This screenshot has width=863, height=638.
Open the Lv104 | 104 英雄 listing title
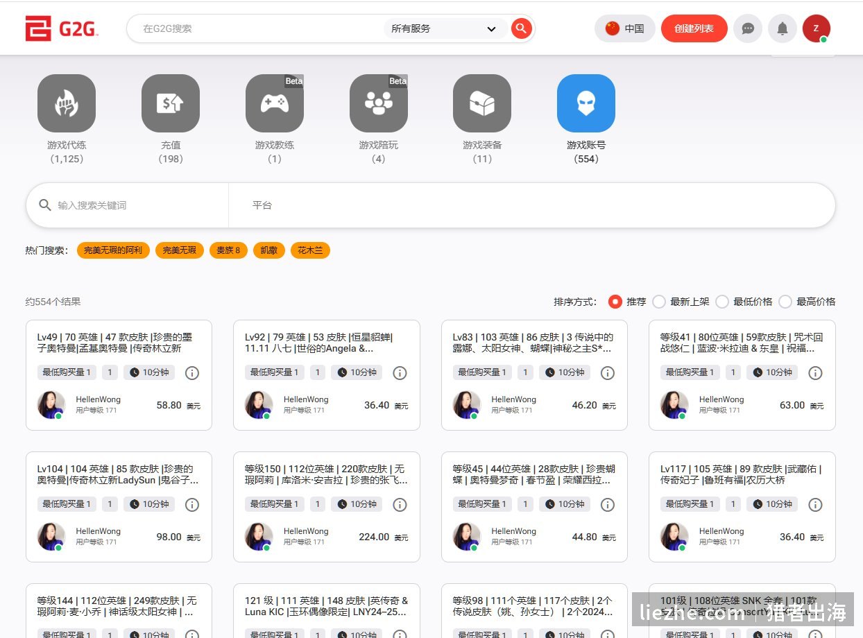(x=118, y=474)
